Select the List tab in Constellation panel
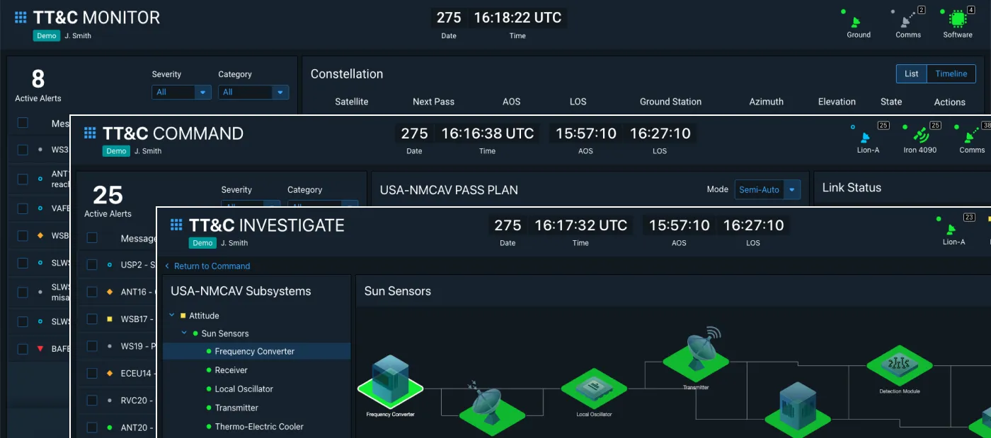Image resolution: width=991 pixels, height=438 pixels. [911, 73]
